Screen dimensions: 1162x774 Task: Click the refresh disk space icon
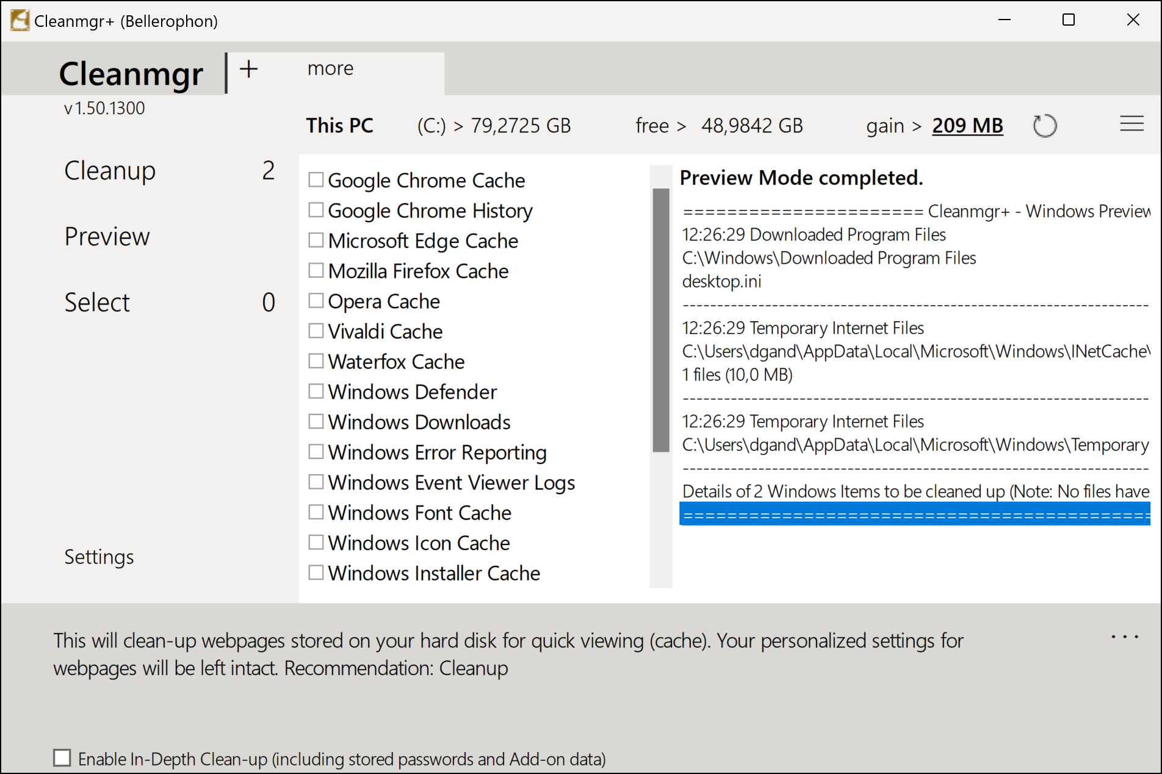1044,126
